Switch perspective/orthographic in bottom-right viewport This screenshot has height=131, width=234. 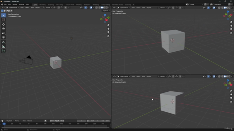[x=231, y=102]
